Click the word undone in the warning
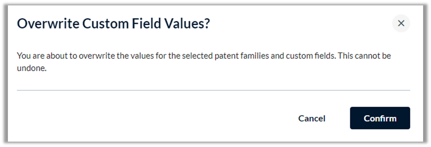431x147 pixels. tap(32, 68)
